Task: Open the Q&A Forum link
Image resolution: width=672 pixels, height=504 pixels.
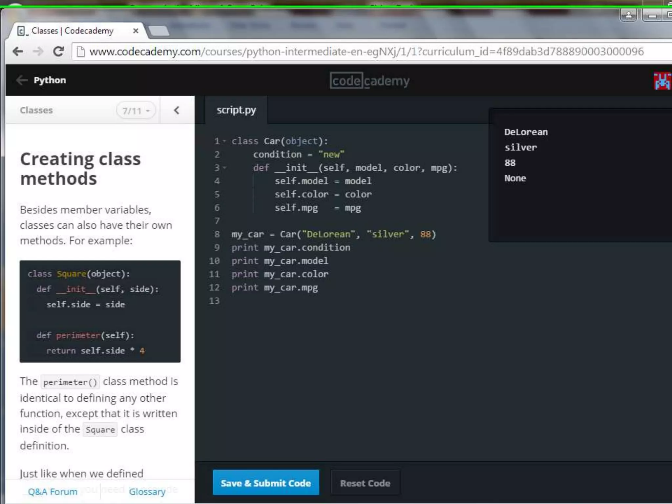Action: click(x=52, y=492)
